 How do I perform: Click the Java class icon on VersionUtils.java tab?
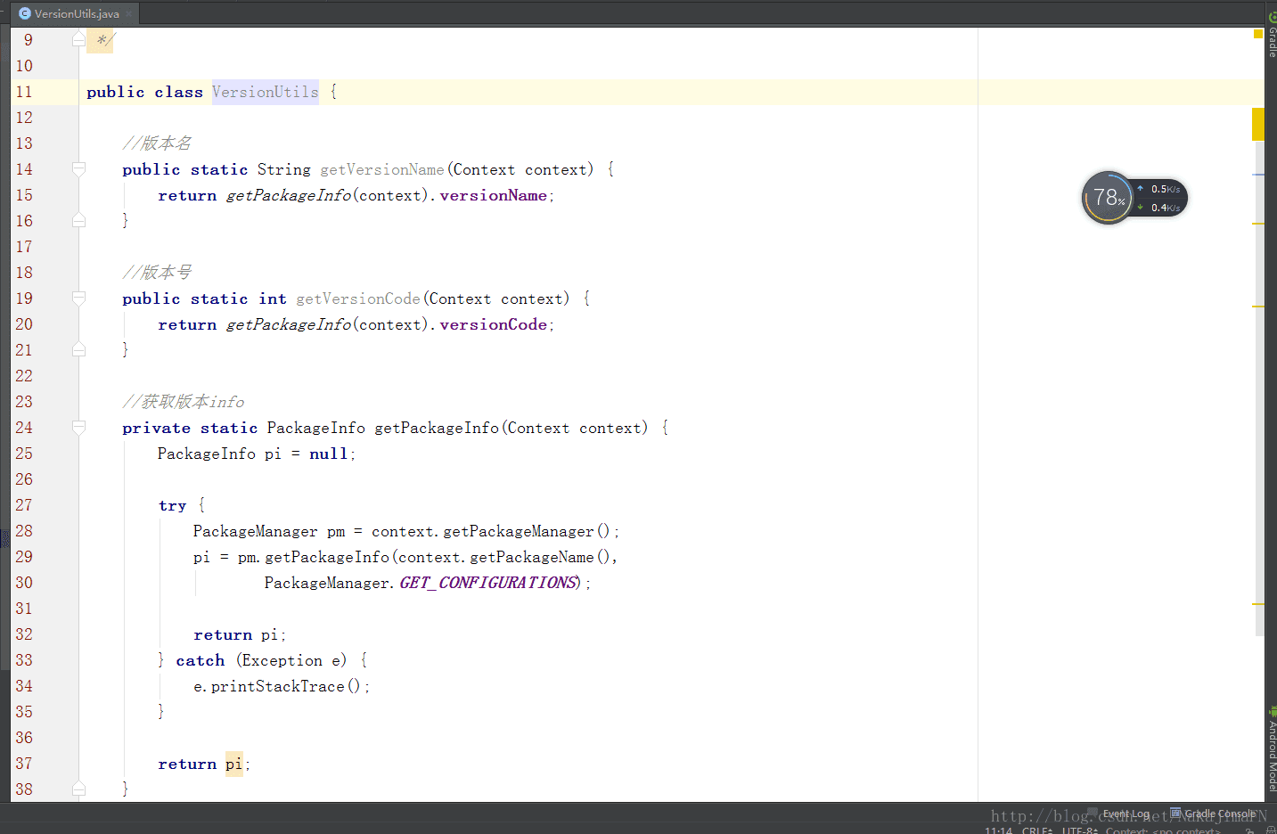(25, 13)
